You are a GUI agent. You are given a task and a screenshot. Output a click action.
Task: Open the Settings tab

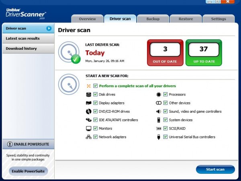[218, 19]
